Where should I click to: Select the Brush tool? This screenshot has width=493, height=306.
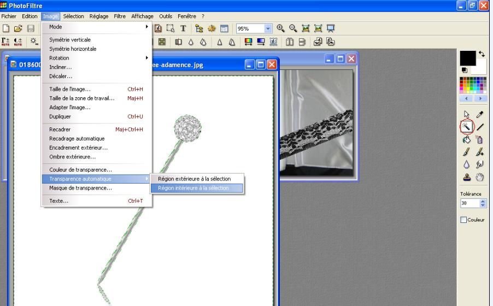click(466, 152)
